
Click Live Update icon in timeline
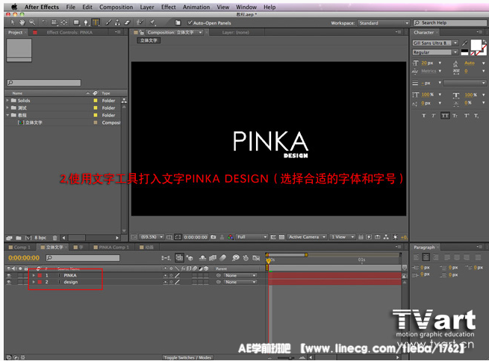coord(179,258)
